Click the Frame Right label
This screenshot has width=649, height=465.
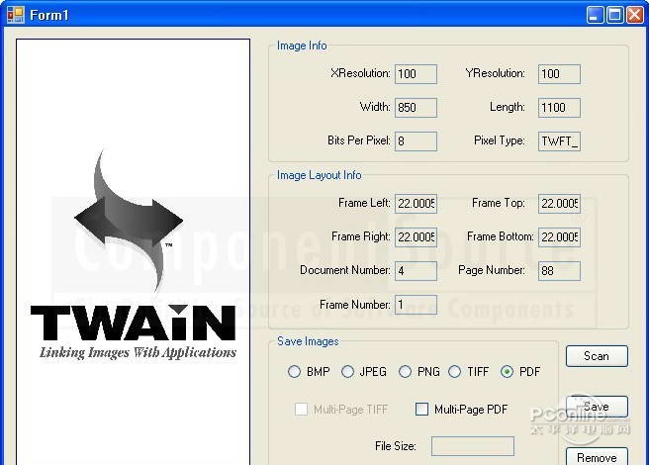[x=361, y=236]
